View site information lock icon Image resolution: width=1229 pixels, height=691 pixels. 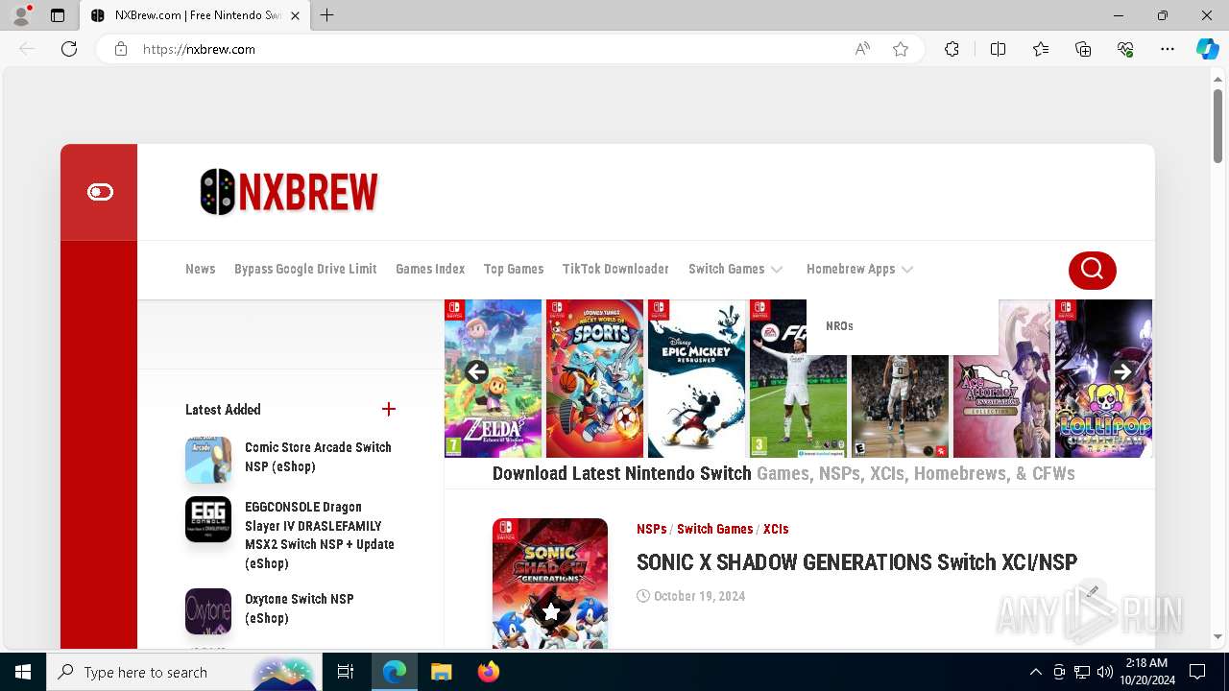click(121, 49)
